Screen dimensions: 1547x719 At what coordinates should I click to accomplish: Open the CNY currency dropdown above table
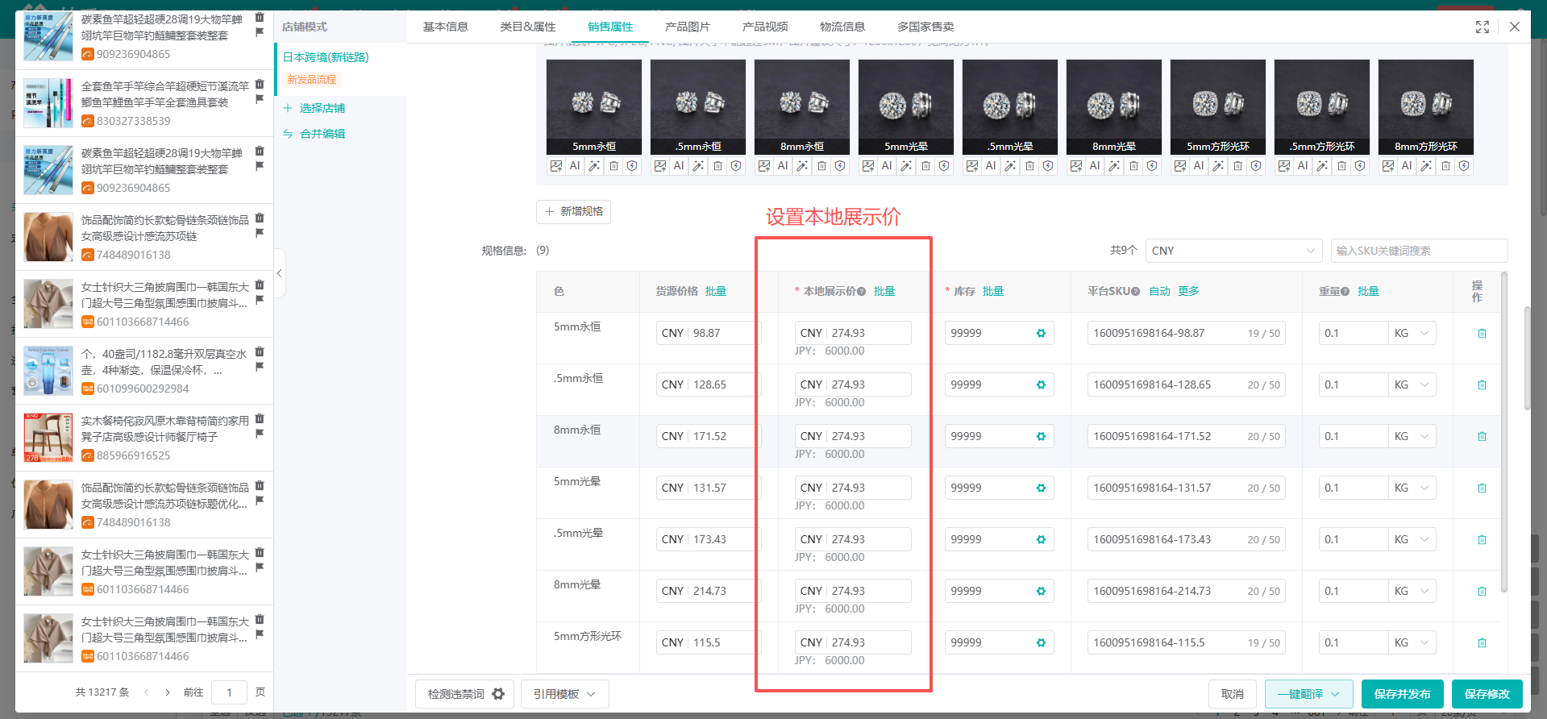(1233, 251)
